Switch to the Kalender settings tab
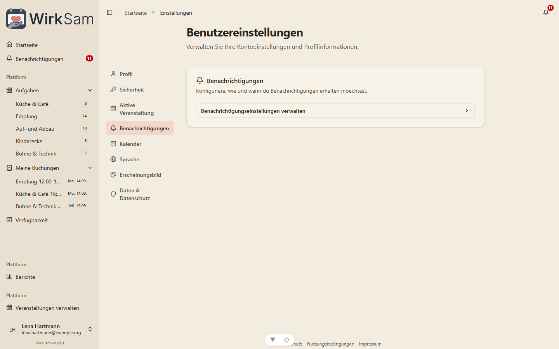 click(x=140, y=144)
